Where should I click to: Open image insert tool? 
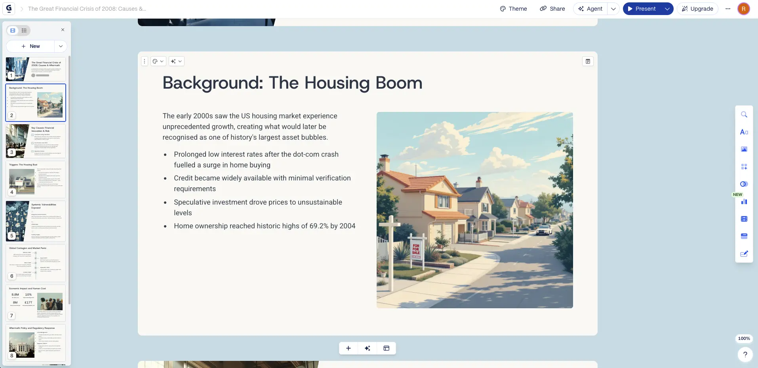tap(744, 149)
